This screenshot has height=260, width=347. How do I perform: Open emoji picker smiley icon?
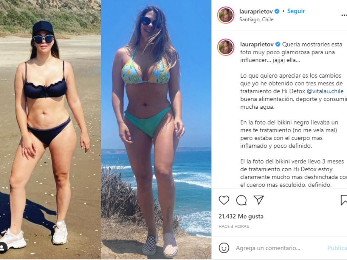tap(224, 248)
